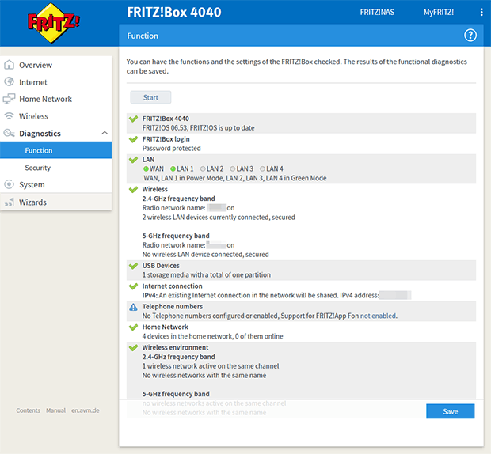This screenshot has height=454, width=491.
Task: Click green checkmark beside LAN row
Action: tap(133, 160)
